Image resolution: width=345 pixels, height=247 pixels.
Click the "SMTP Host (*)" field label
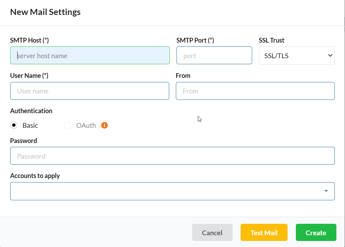point(29,40)
